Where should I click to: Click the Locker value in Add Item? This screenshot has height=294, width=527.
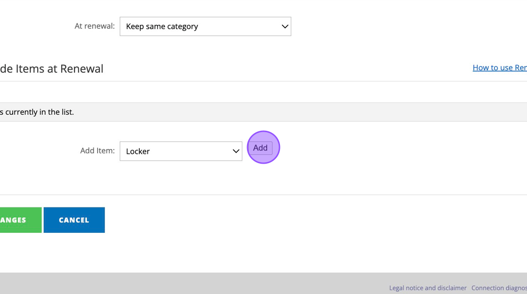[x=138, y=151]
